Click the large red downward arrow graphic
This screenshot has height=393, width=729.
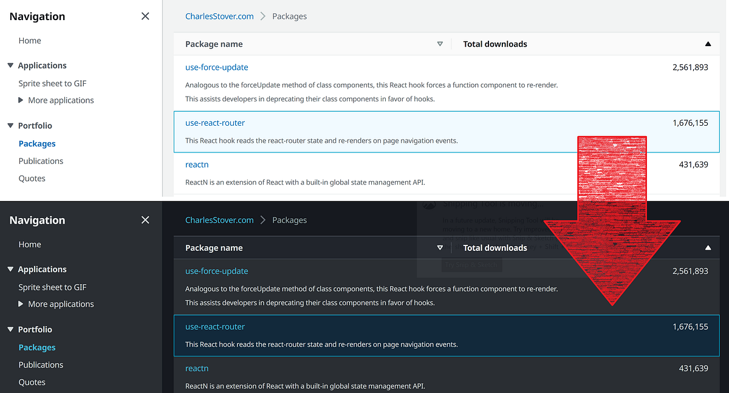(x=612, y=219)
